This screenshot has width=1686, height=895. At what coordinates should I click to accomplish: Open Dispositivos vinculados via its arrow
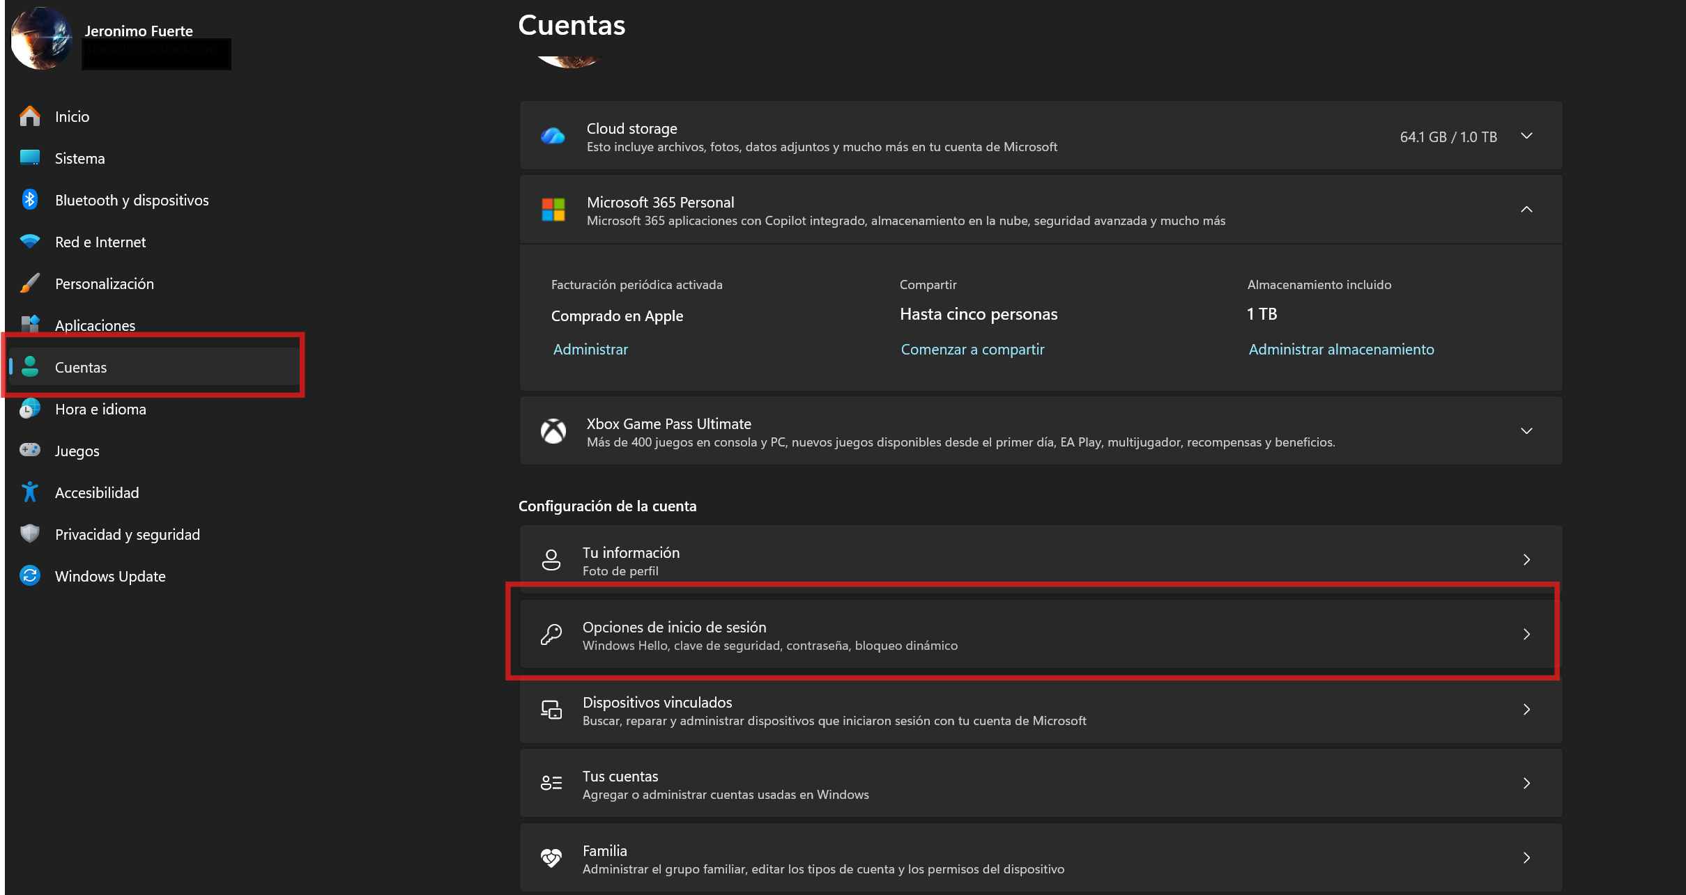[1526, 710]
